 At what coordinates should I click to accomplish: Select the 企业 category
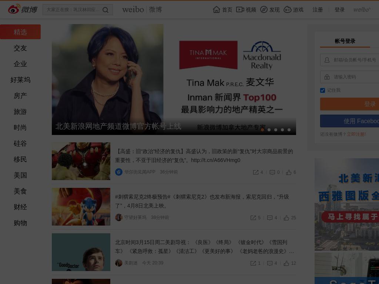click(x=20, y=64)
